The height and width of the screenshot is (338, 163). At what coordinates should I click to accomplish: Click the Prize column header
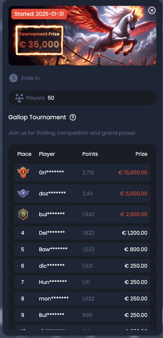pos(141,154)
